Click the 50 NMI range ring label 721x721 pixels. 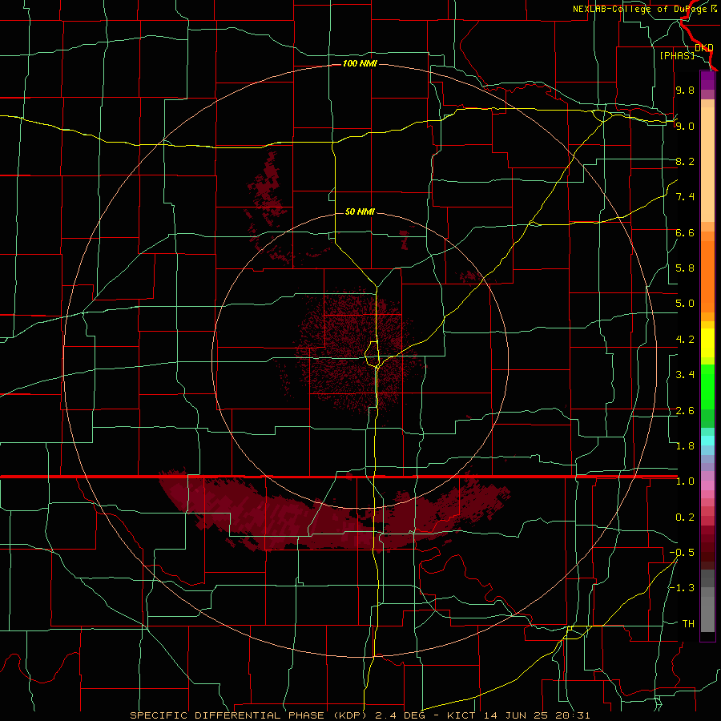[360, 211]
